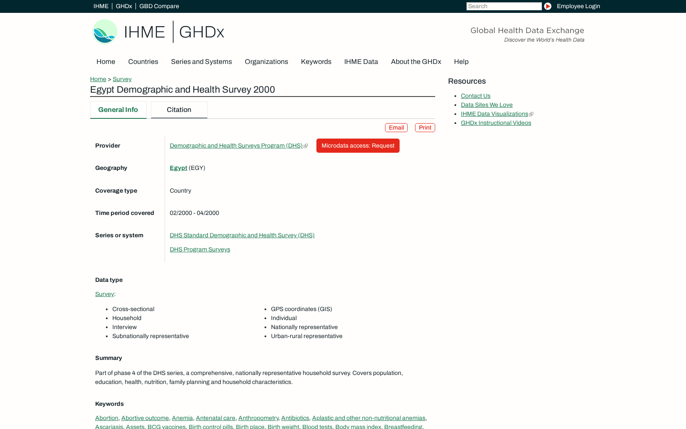Click Nationally representative list item
Image resolution: width=686 pixels, height=429 pixels.
[304, 327]
